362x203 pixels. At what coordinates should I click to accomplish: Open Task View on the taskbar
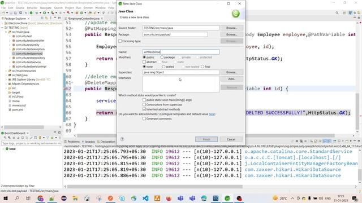(x=28, y=198)
